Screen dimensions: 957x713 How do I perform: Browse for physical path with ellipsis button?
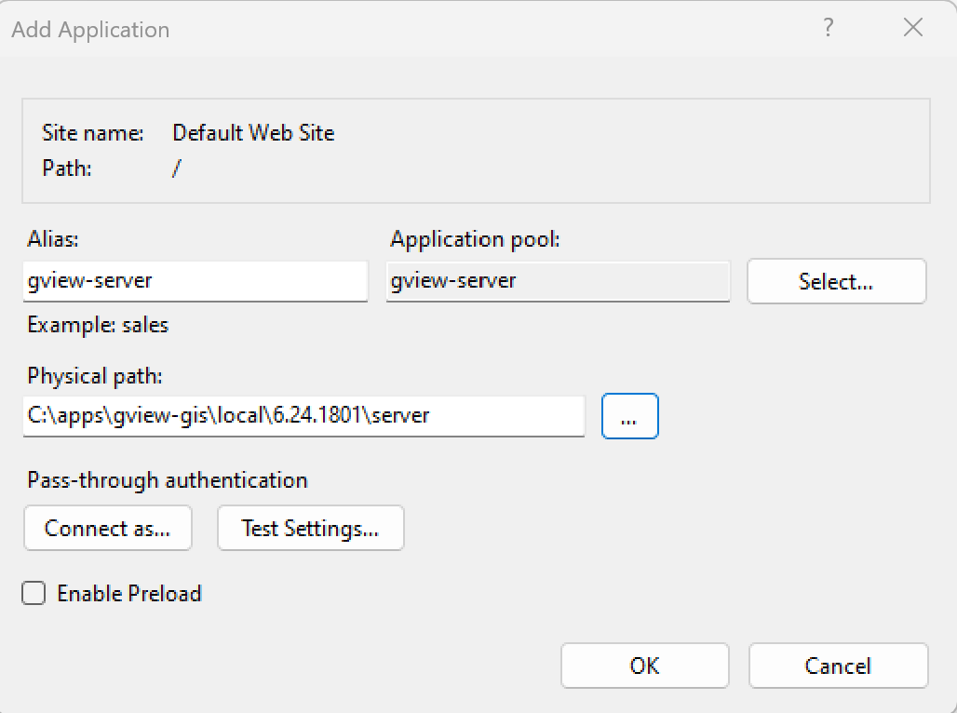tap(630, 416)
